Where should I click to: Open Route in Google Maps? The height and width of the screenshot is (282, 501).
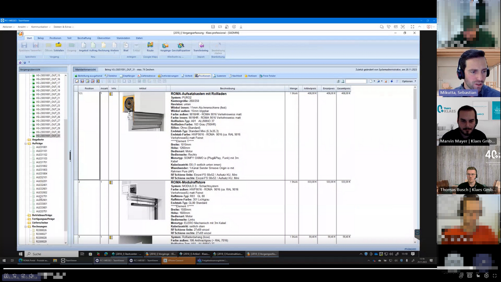[x=150, y=47]
